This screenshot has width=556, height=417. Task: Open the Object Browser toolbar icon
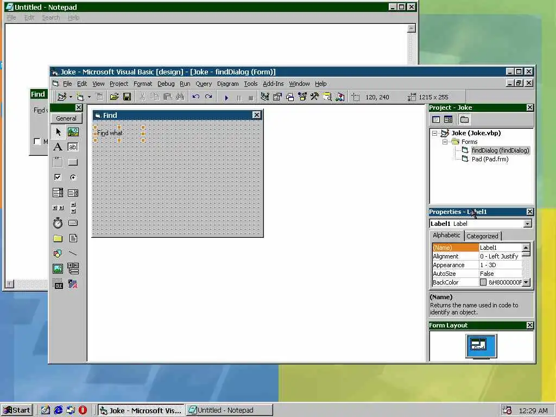[302, 97]
